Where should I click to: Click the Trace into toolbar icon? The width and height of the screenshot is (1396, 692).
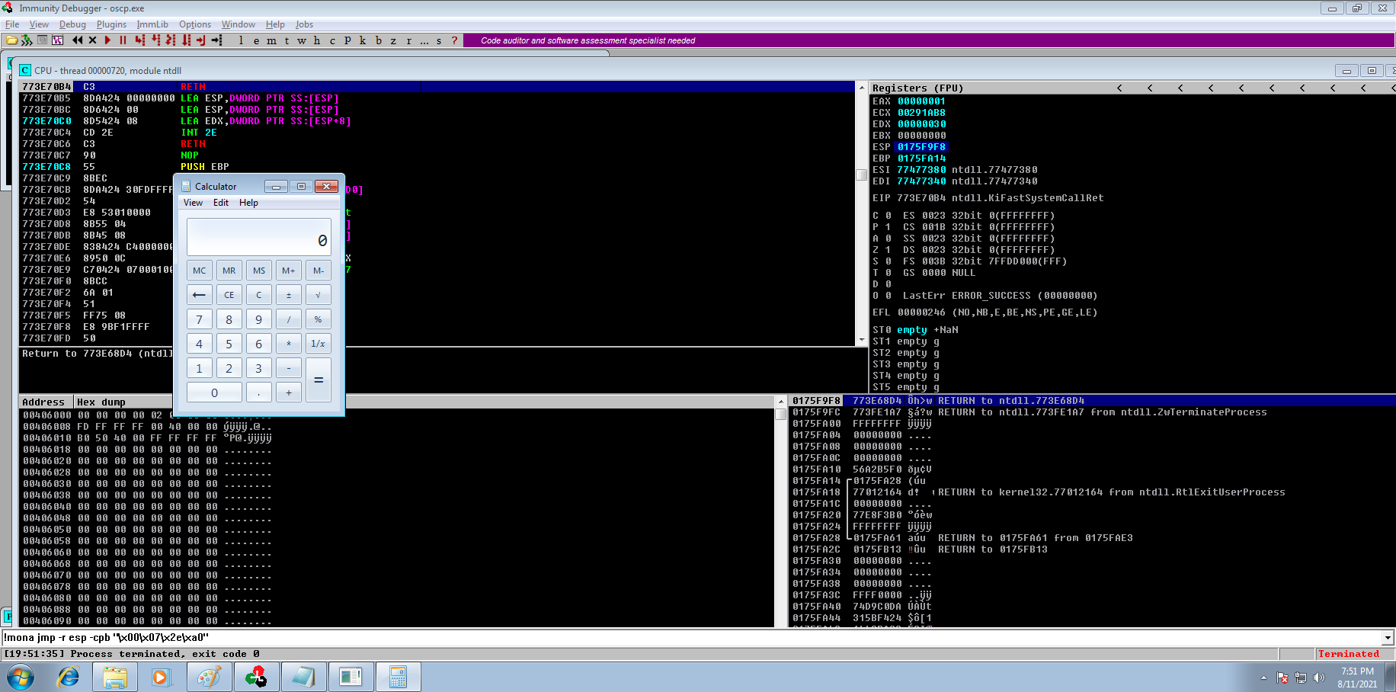(x=171, y=40)
